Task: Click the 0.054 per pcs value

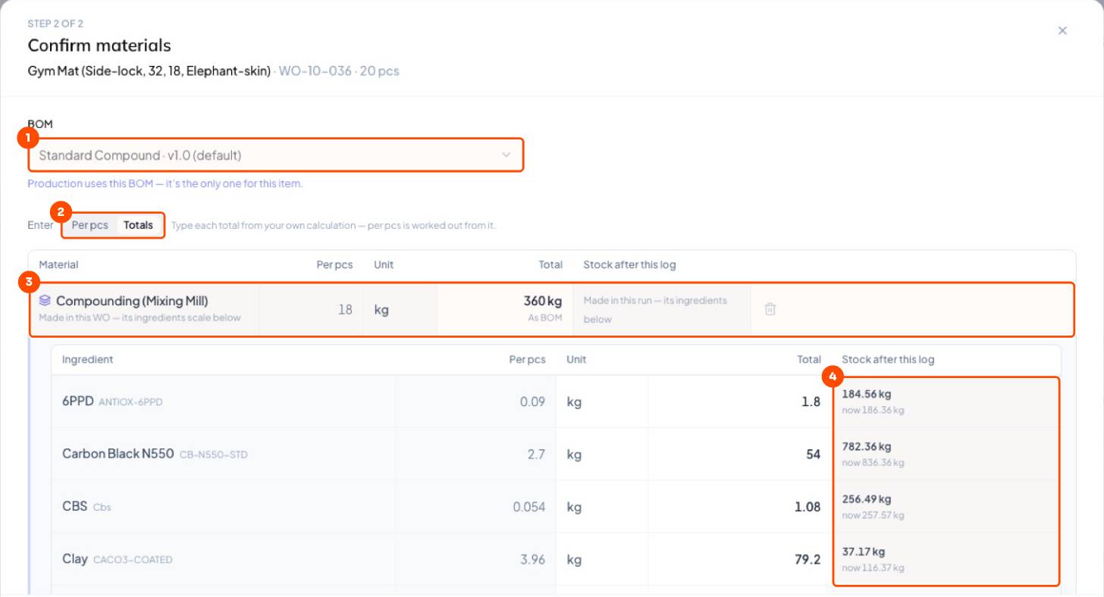Action: [x=529, y=506]
